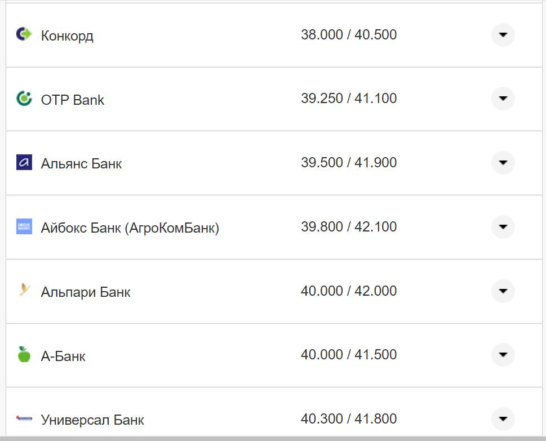Click Универсал Банк rate 40.300 / 41.800

pos(349,419)
